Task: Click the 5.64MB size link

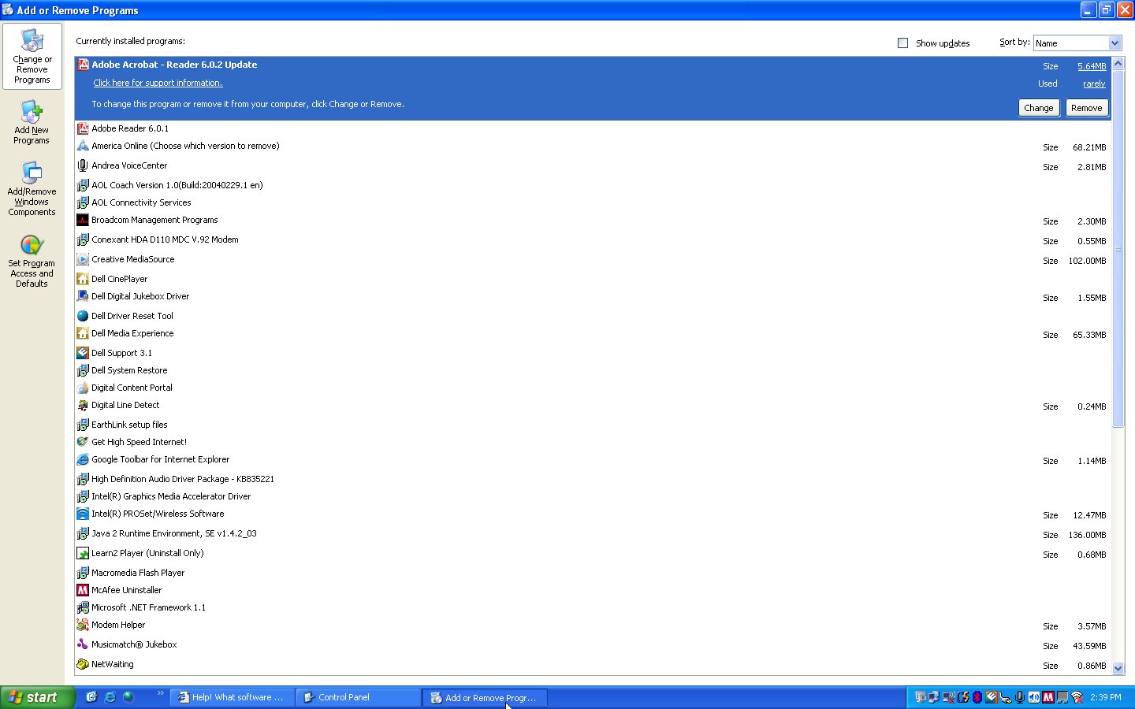Action: coord(1092,66)
